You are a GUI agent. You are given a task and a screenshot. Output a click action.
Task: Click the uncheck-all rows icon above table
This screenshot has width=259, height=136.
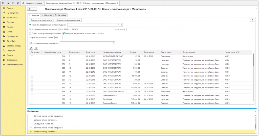[36, 47]
